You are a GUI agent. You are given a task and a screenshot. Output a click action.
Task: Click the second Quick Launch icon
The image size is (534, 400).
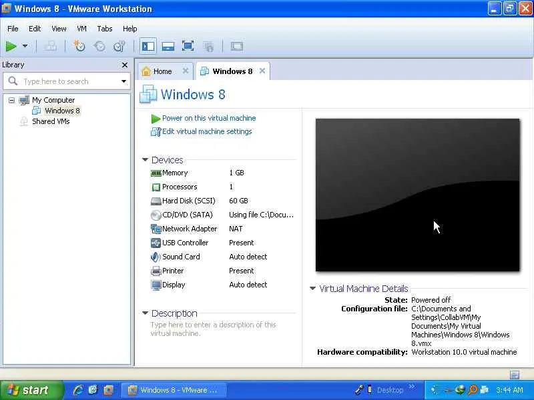point(93,390)
